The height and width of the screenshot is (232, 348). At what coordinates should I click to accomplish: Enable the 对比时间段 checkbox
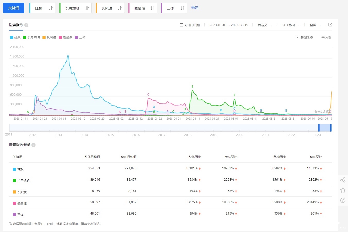tap(181, 25)
